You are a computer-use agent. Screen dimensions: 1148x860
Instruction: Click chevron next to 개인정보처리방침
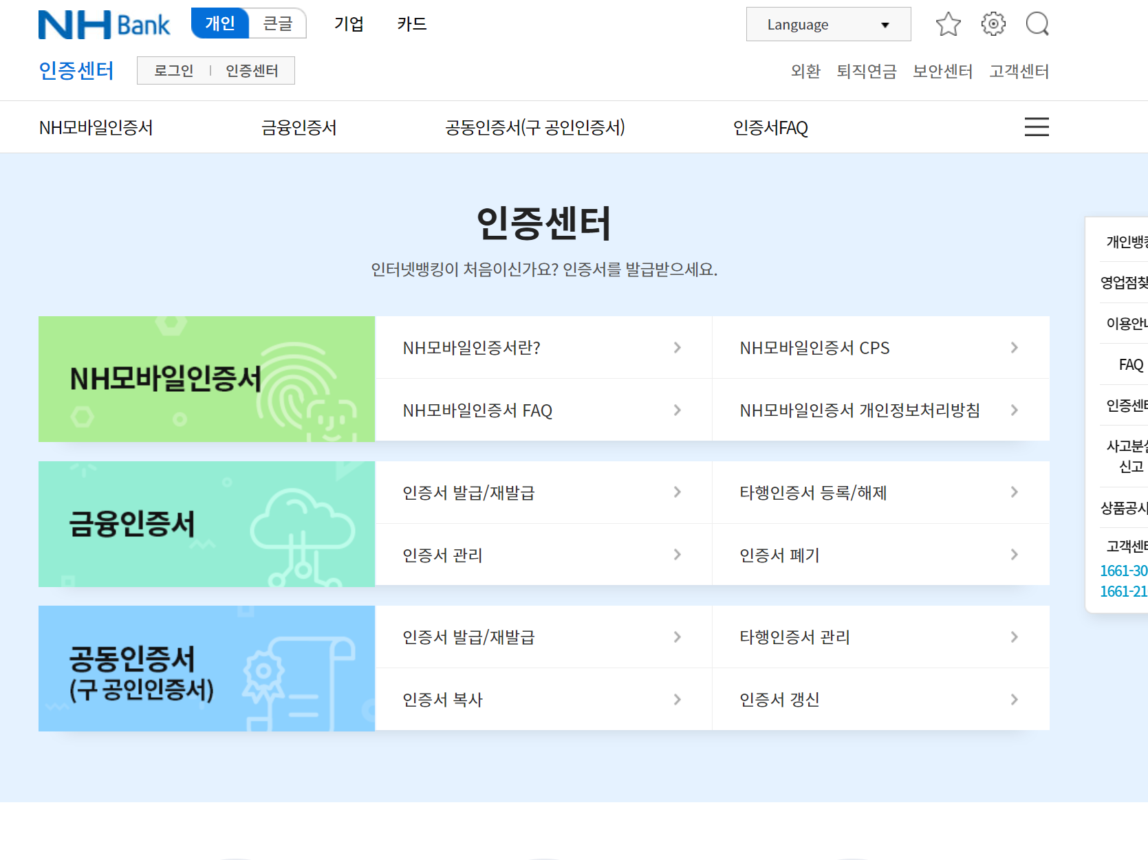1015,410
